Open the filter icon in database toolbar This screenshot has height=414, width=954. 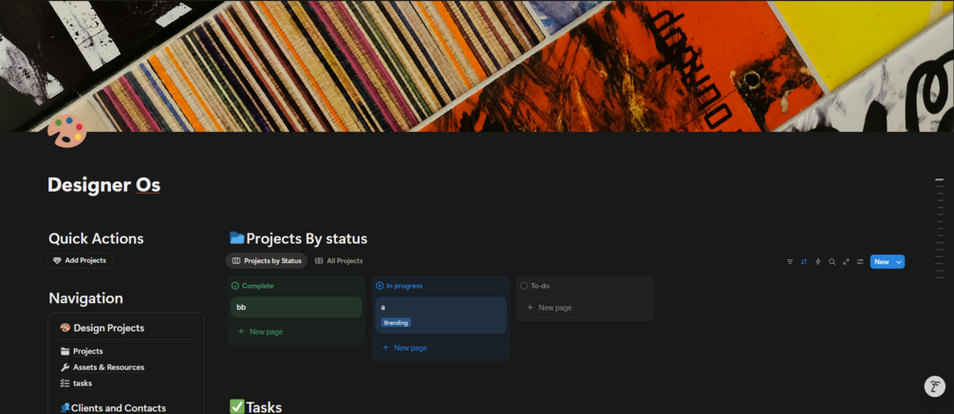point(790,262)
